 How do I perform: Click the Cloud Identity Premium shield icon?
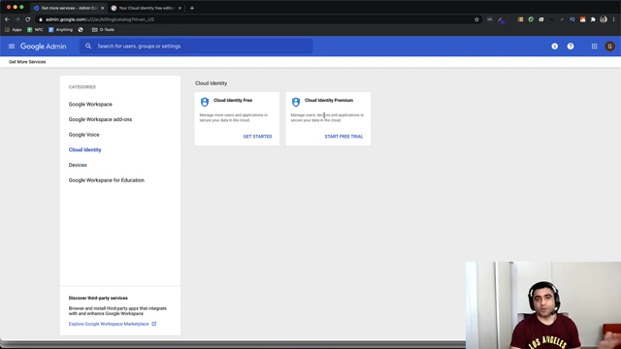(x=296, y=102)
